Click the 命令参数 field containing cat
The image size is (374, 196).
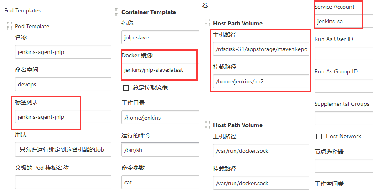[160, 182]
